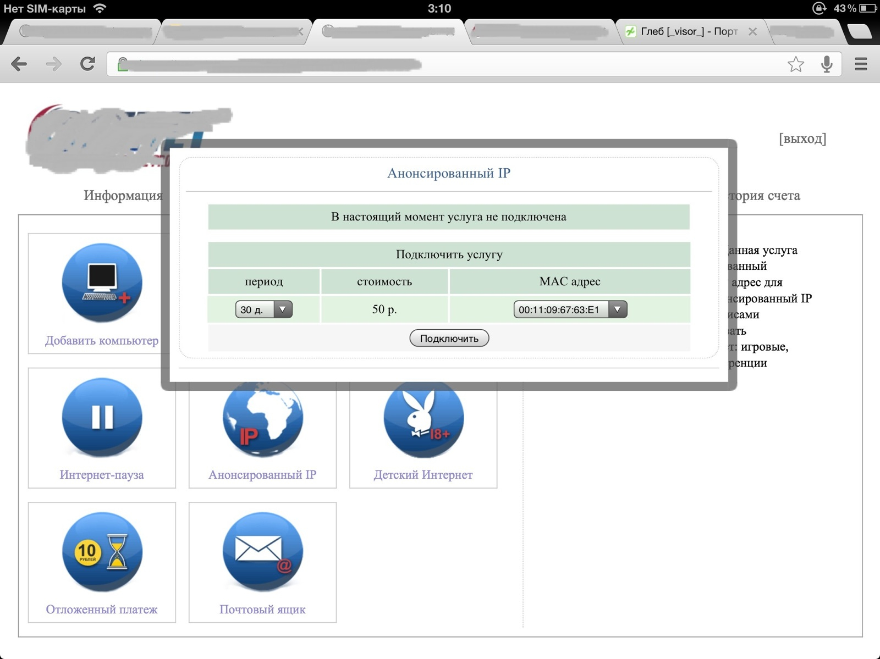Click the Отложенный платеж hourglass icon

(102, 552)
